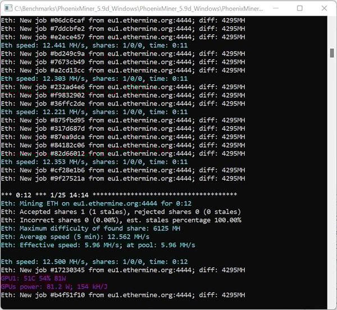Click the GPUs power 81.2 W line
This screenshot has width=337, height=310.
(x=54, y=287)
